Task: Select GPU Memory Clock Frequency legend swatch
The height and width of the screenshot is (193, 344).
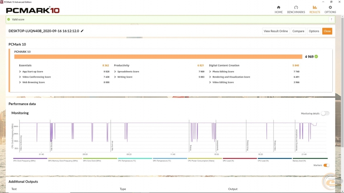Action: click(x=65, y=158)
